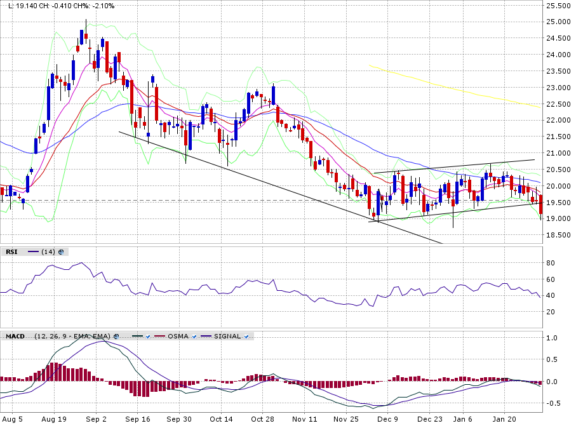Select the MACD panel label
The image size is (576, 428).
[15, 336]
